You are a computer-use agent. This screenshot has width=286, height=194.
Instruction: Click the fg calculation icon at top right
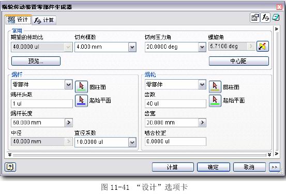coord(265,18)
